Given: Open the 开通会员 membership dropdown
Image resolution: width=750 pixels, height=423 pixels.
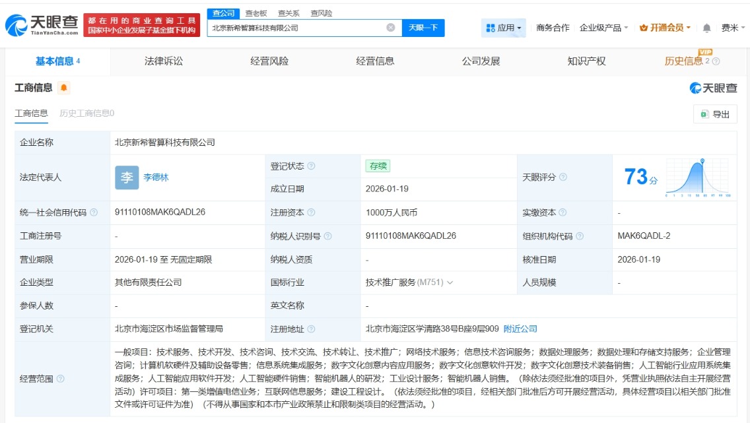Looking at the screenshot, I should point(665,28).
